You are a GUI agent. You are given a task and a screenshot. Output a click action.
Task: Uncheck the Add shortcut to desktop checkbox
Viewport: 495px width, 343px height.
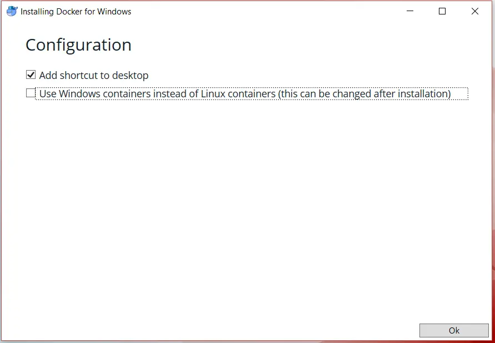point(31,74)
